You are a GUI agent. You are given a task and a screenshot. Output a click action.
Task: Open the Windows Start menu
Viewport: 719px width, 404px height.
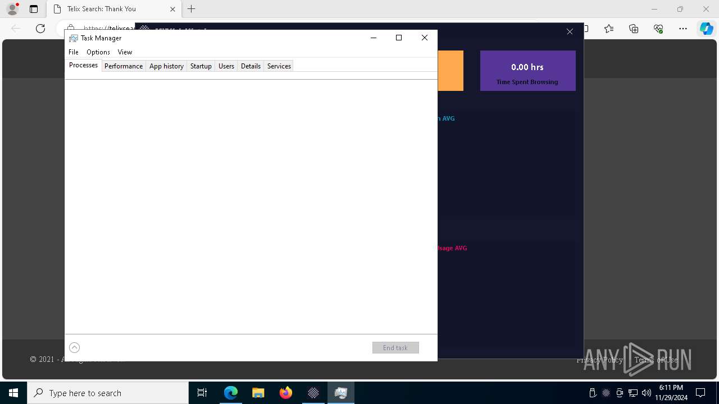13,393
